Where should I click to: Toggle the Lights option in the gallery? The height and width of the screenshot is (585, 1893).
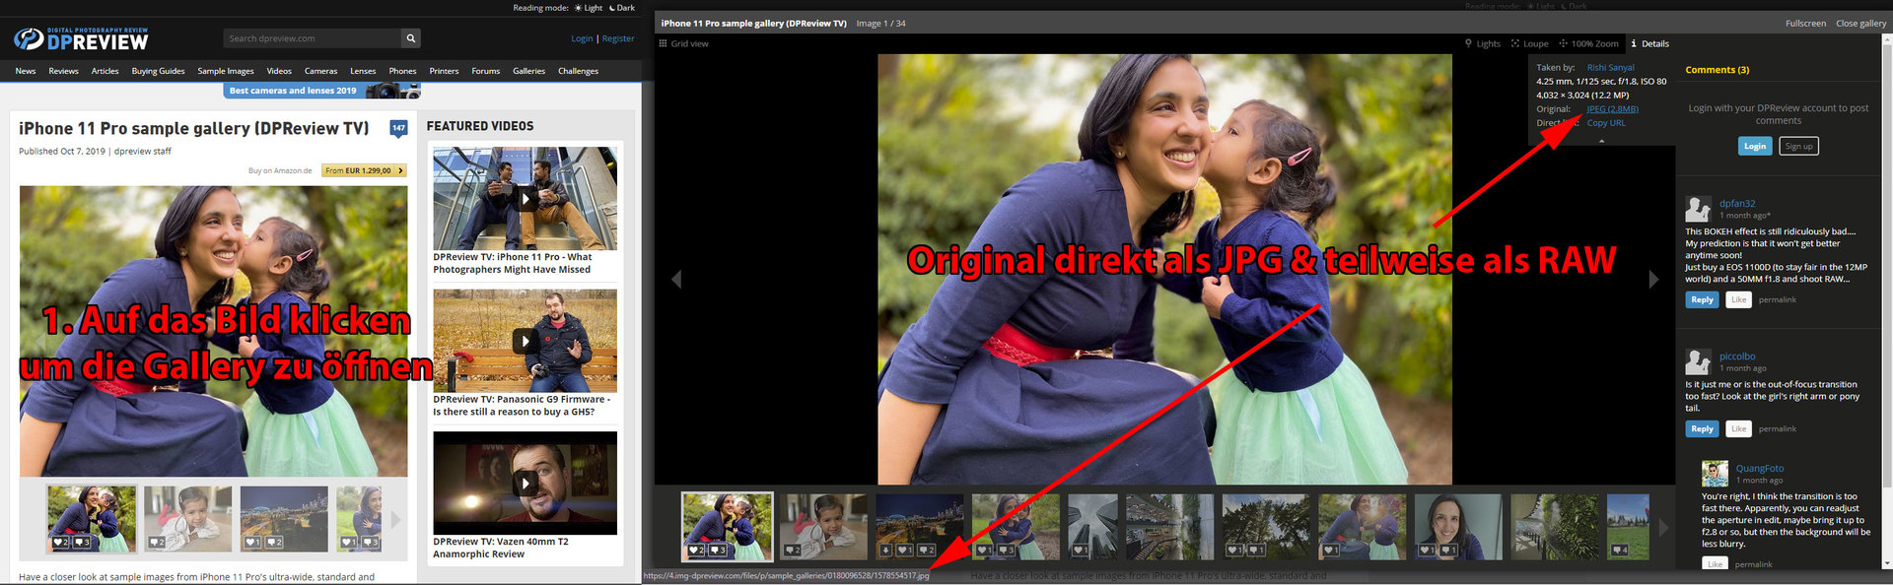point(1483,43)
